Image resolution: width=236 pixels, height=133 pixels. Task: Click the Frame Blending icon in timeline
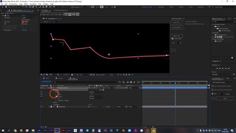point(131,82)
